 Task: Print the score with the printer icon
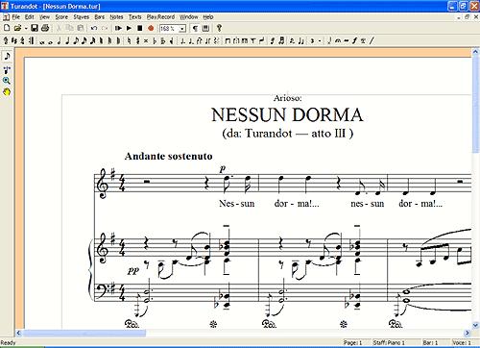click(x=45, y=28)
